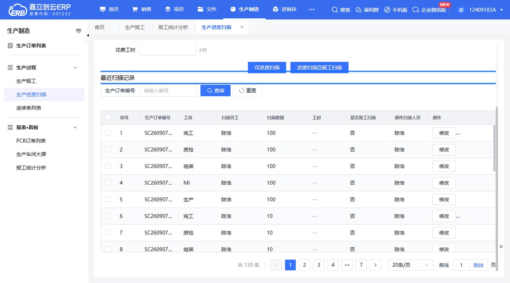Click the 浙 user avatar

tap(461, 10)
